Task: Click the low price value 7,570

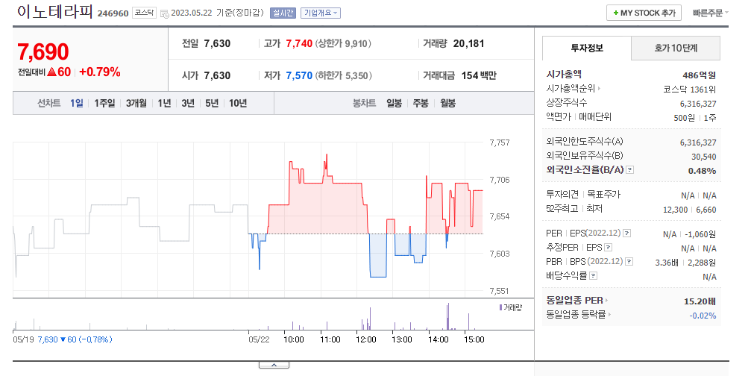Action: click(299, 75)
